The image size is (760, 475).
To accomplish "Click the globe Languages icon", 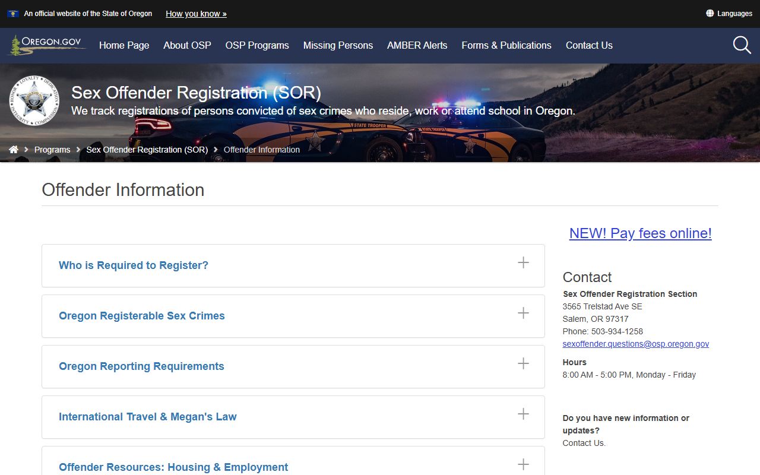I will pos(710,13).
